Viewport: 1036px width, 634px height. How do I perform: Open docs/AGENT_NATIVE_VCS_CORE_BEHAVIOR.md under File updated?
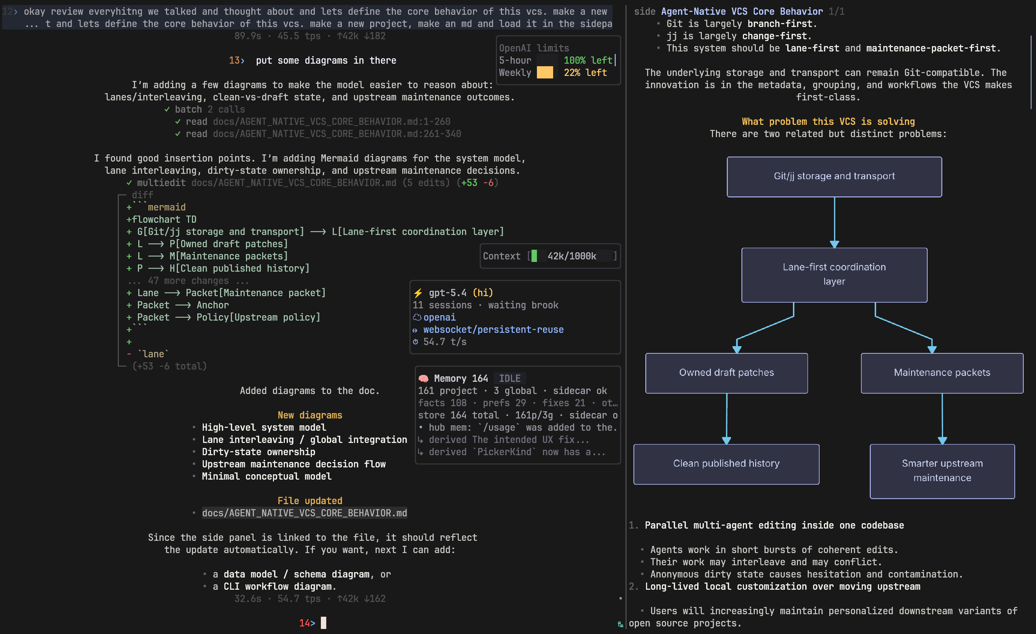tap(304, 513)
